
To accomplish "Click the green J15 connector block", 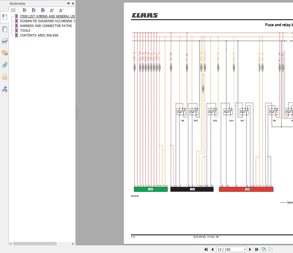I will (x=151, y=189).
